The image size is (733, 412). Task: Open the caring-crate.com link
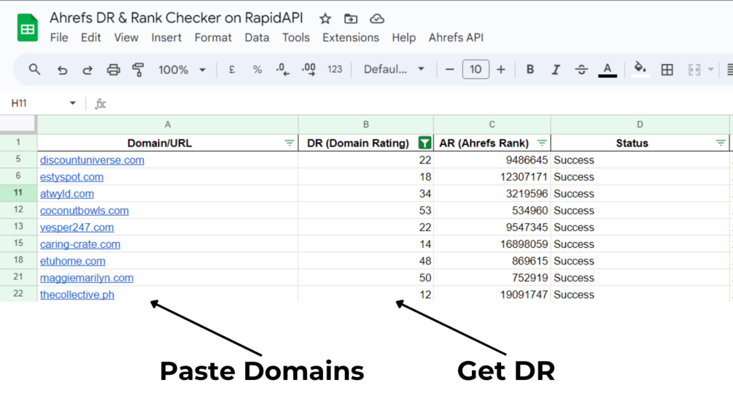80,244
